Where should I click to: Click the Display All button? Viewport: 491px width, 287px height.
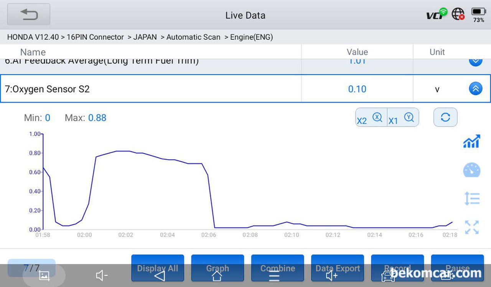(x=158, y=268)
